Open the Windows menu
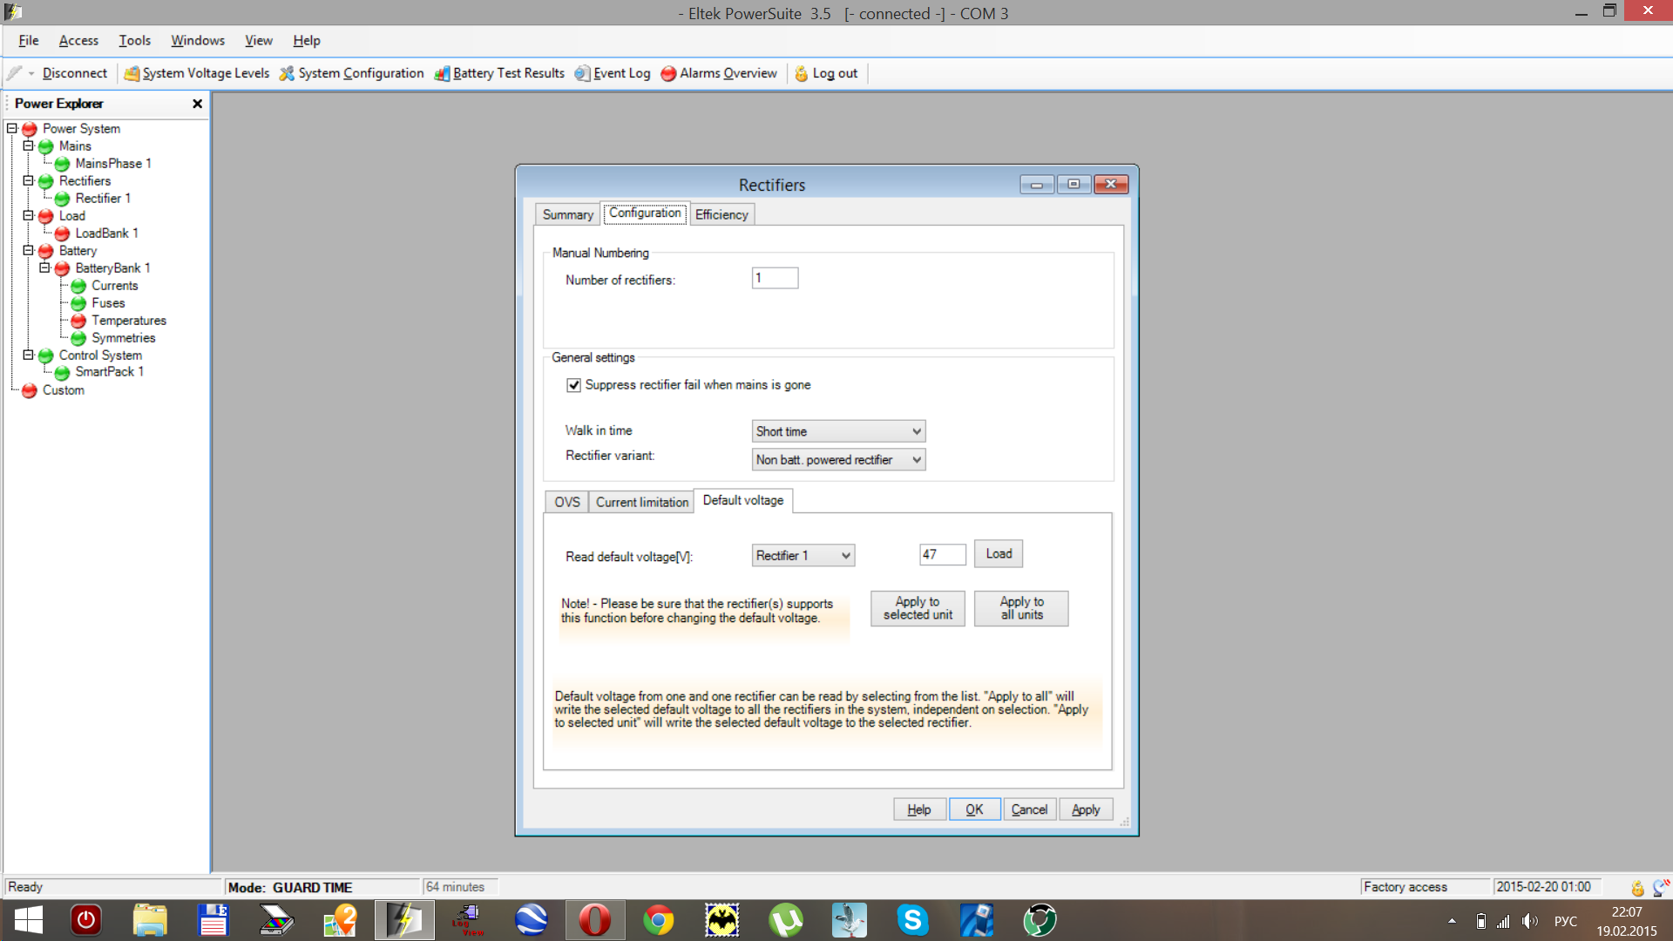The image size is (1673, 941). tap(198, 40)
